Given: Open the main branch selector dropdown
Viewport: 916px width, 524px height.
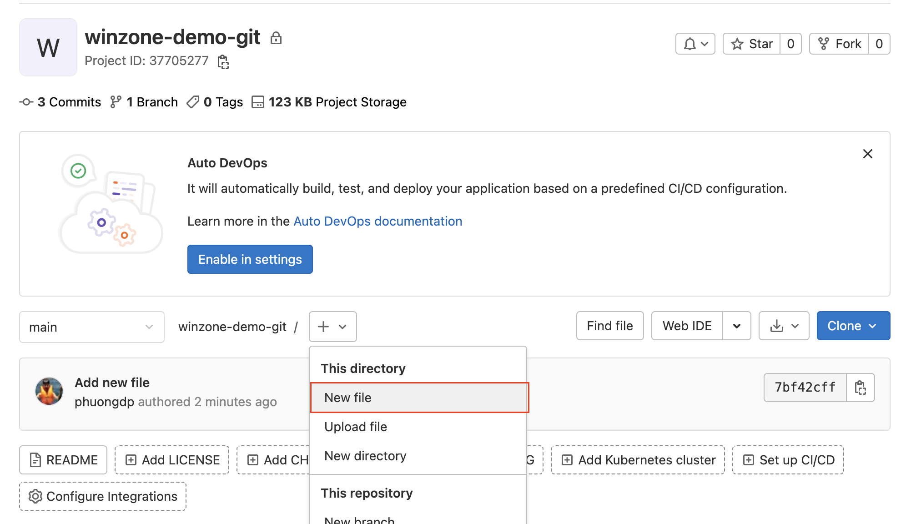Looking at the screenshot, I should pyautogui.click(x=92, y=327).
